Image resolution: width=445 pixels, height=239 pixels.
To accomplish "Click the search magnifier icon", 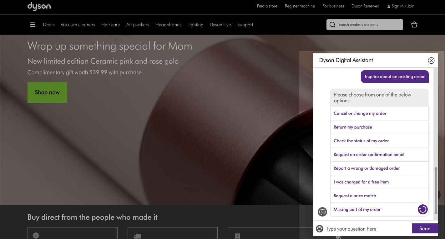I will coord(332,25).
